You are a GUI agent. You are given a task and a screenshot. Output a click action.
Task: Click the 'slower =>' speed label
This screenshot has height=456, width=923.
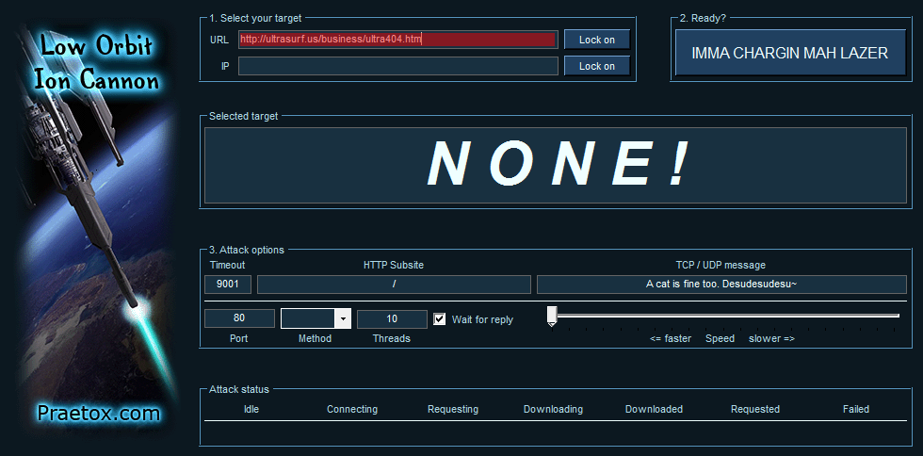[771, 338]
